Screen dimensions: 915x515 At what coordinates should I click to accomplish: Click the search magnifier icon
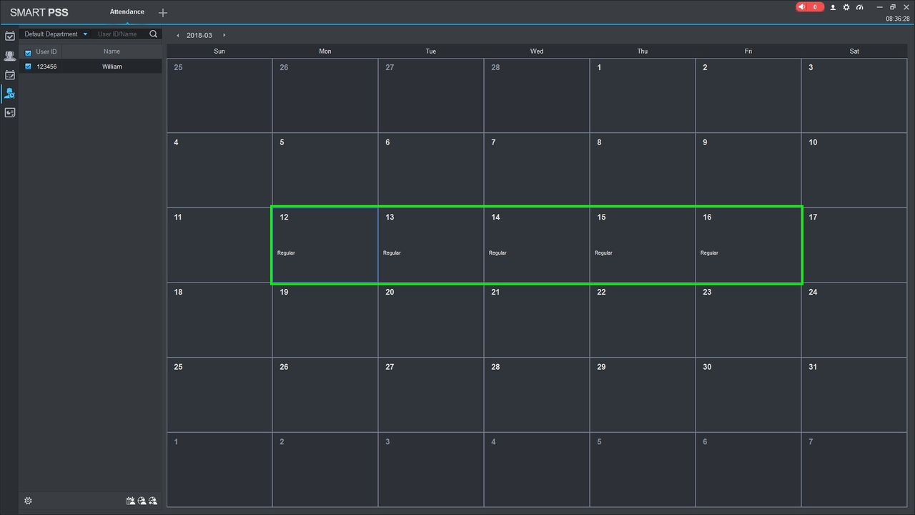[x=154, y=34]
